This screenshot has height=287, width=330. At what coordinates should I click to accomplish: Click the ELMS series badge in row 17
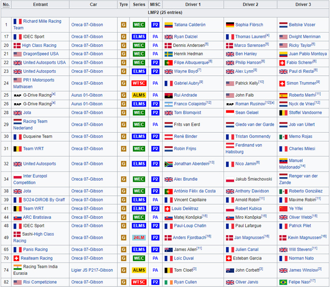139,37
